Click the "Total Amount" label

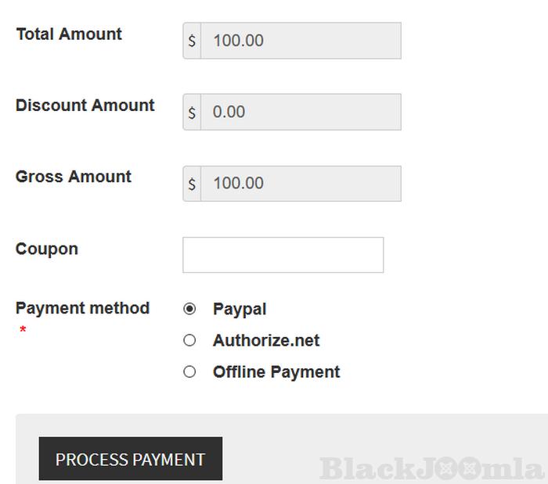[x=69, y=34]
